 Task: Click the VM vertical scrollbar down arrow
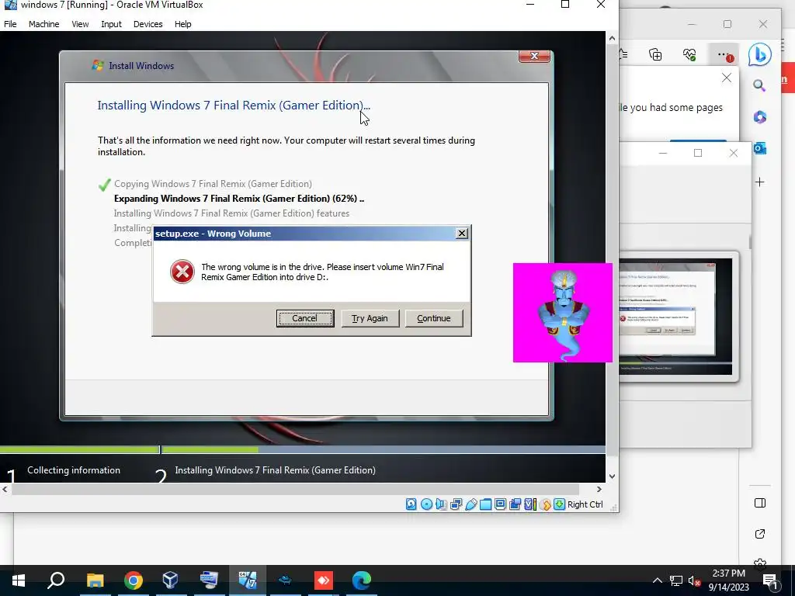[612, 476]
